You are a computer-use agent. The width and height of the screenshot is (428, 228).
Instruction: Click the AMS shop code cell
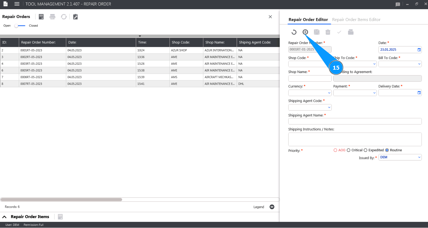tap(186, 77)
